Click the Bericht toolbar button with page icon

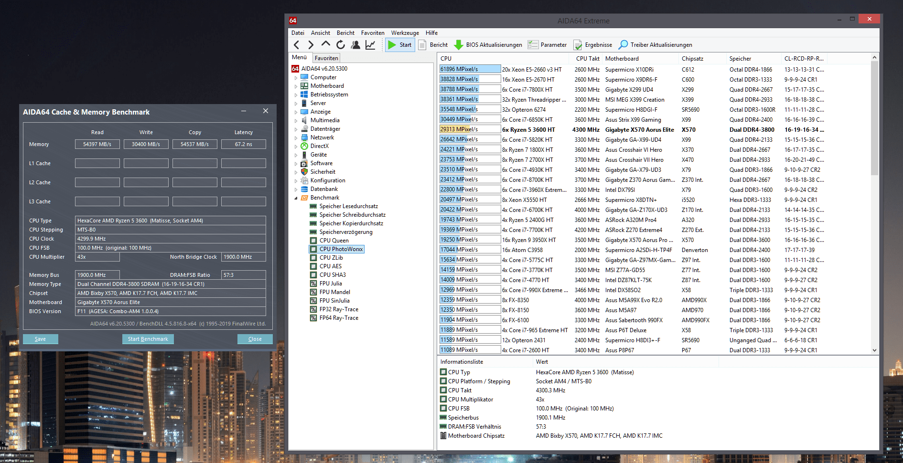[x=433, y=45]
